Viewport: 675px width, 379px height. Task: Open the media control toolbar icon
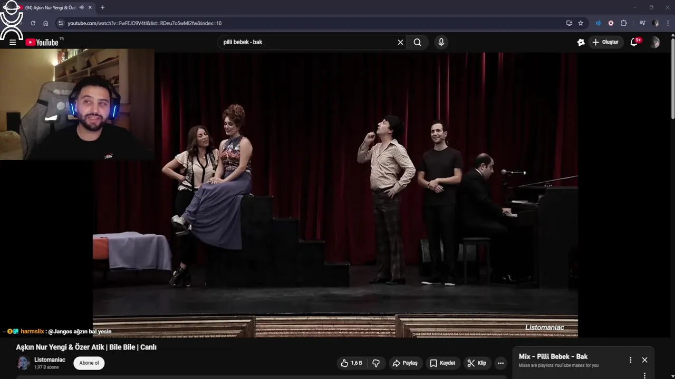click(642, 23)
